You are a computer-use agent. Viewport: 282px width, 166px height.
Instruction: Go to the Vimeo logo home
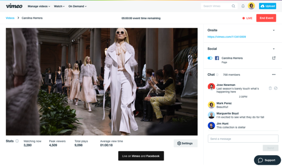pos(14,6)
